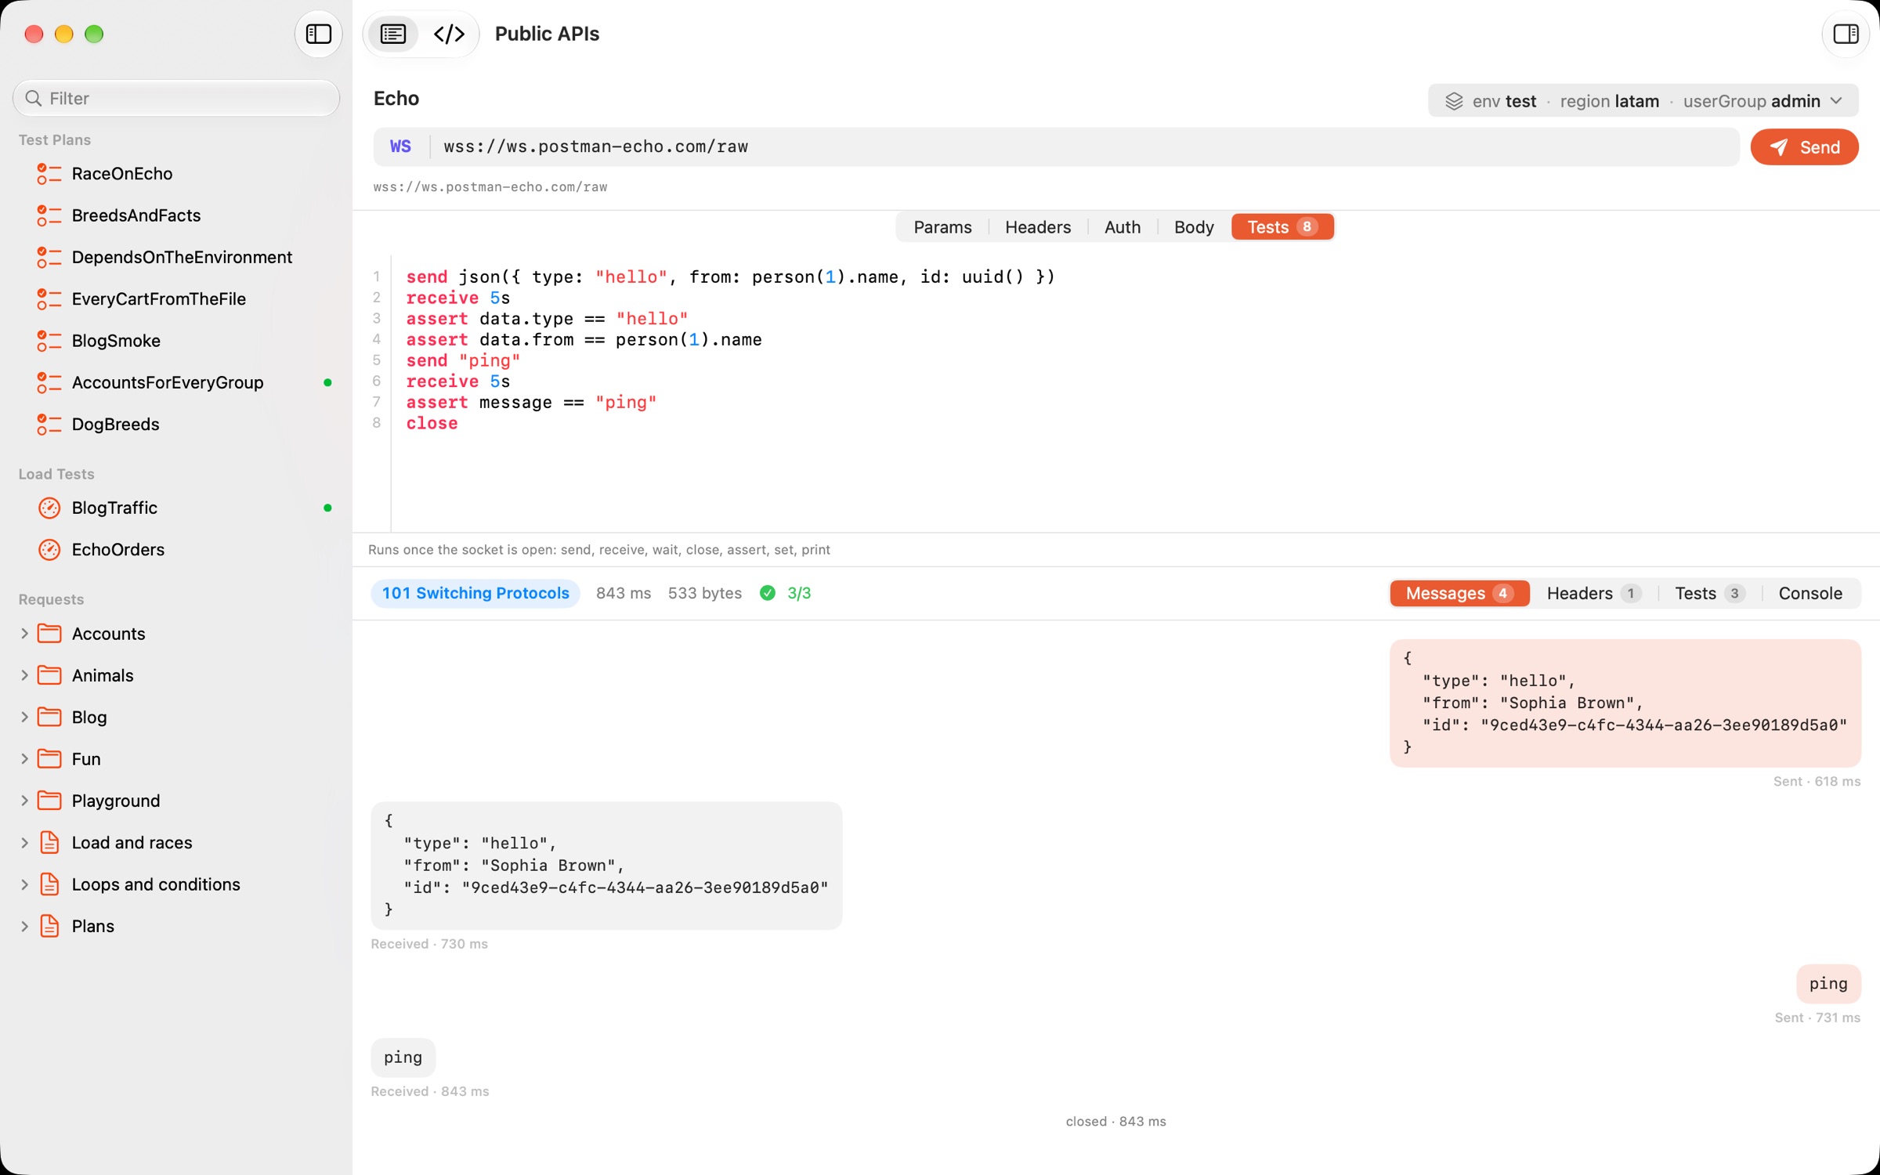The height and width of the screenshot is (1175, 1880).
Task: Open the environment selector dropdown chevron
Action: (x=1837, y=101)
